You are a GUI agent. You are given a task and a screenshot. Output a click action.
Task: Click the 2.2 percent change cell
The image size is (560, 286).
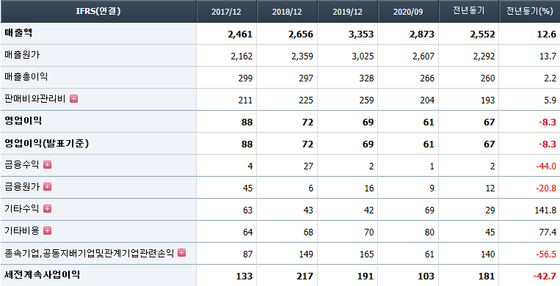click(551, 78)
